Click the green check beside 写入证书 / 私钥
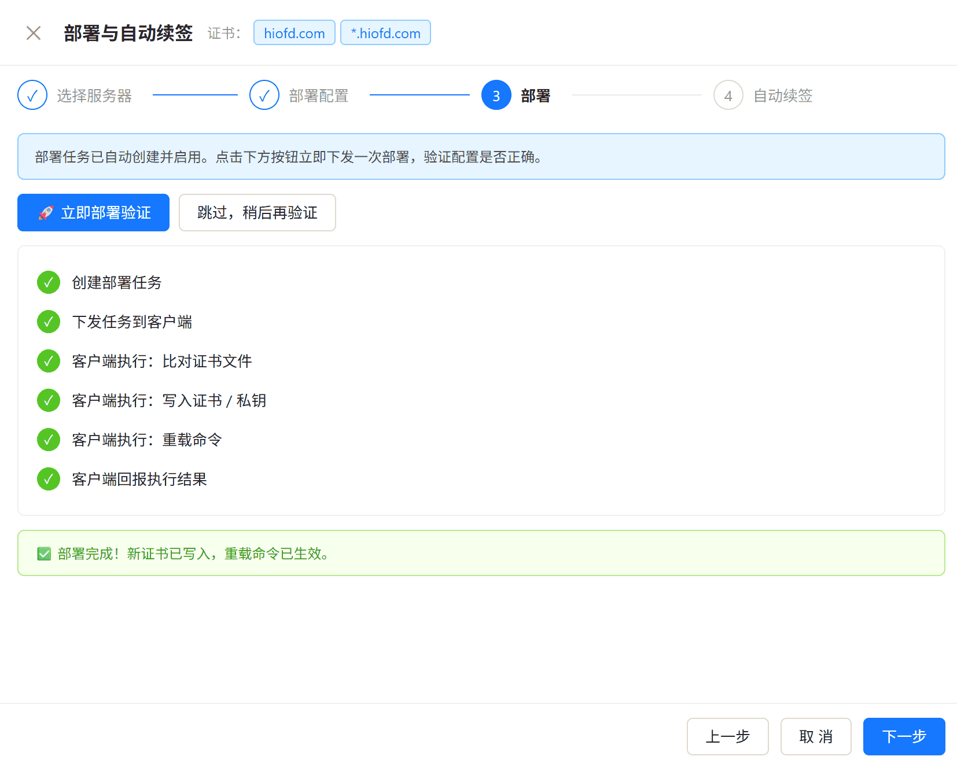The image size is (957, 760). point(49,401)
